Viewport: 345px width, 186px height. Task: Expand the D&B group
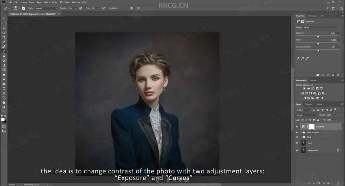(301, 137)
